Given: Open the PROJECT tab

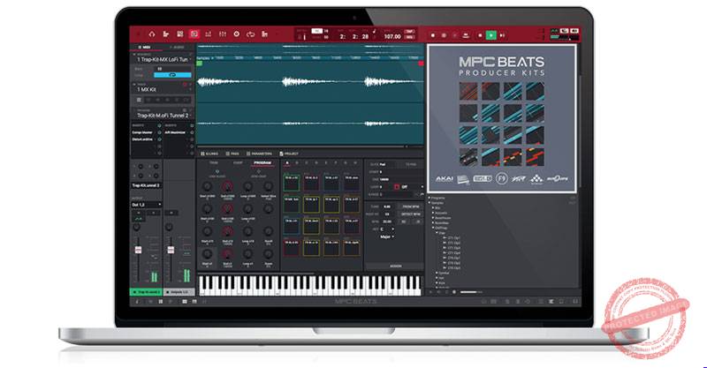Looking at the screenshot, I should [289, 154].
